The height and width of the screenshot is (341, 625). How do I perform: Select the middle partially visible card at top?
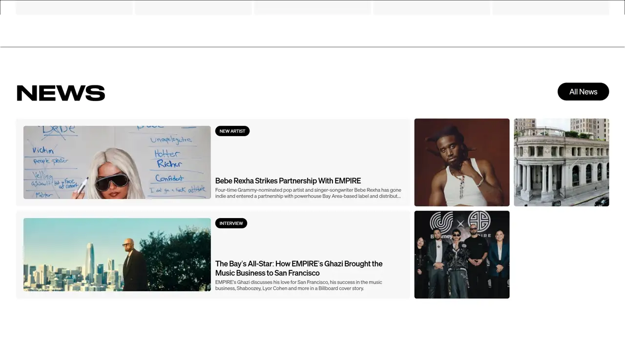pos(312,8)
